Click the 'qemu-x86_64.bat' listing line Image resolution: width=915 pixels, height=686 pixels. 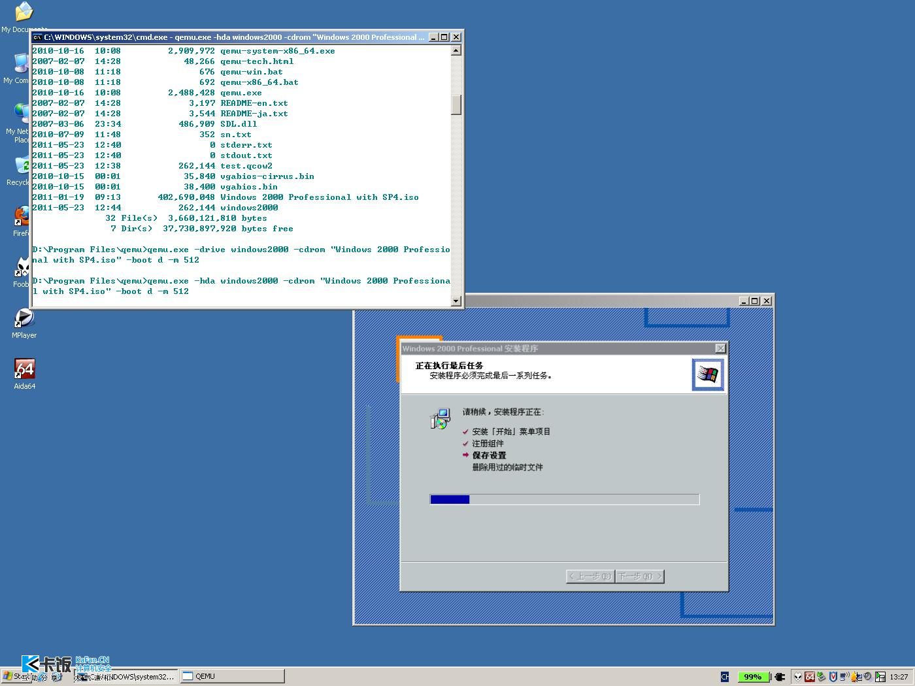point(165,82)
